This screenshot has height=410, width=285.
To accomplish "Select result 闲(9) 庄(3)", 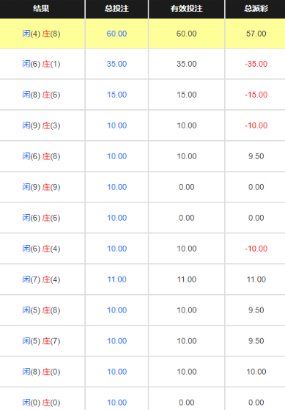I will pyautogui.click(x=41, y=125).
